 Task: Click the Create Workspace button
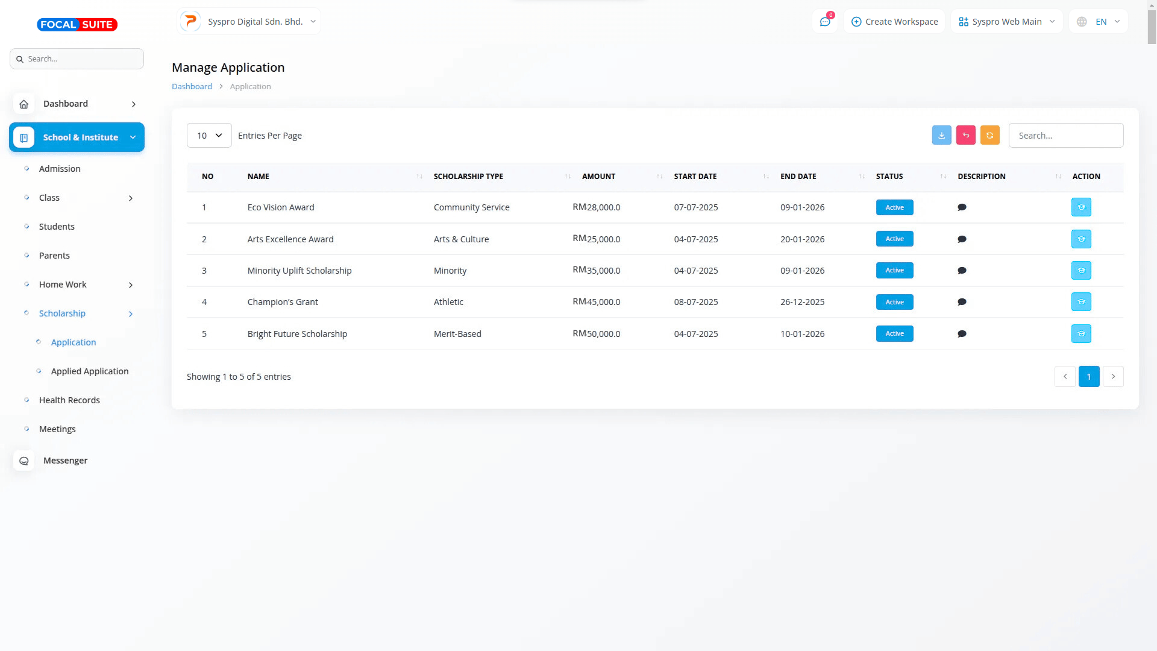click(894, 22)
